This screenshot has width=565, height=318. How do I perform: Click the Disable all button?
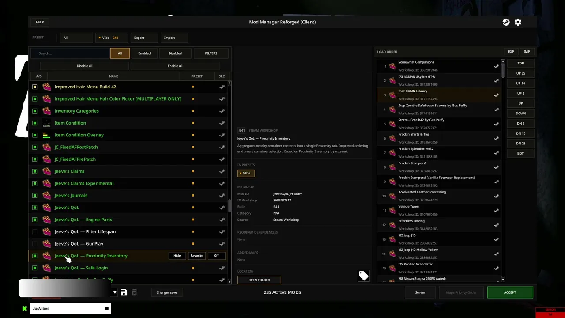click(84, 66)
